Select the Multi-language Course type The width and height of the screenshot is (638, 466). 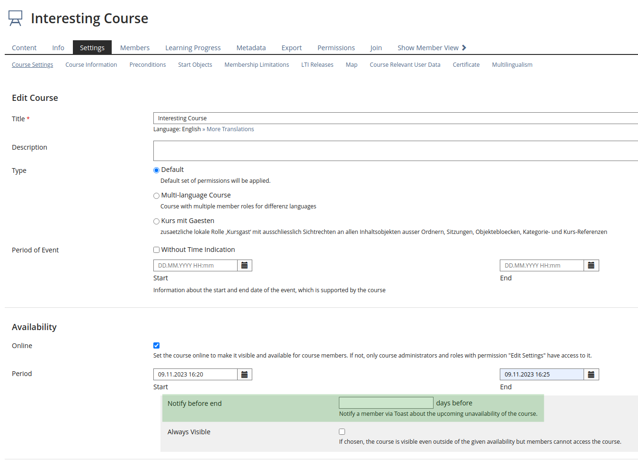[x=156, y=196]
